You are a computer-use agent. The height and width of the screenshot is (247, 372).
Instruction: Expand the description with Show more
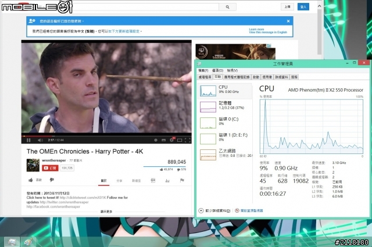[106, 212]
